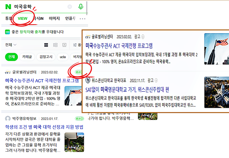The image size is (229, 158).
Task: Start voice search with microphone icon
Action: [x=81, y=7]
